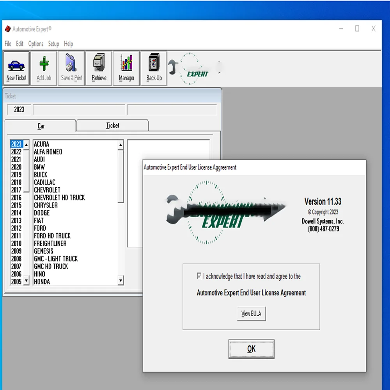Open the Retrieve file cabinet icon
This screenshot has width=390, height=390.
[99, 68]
